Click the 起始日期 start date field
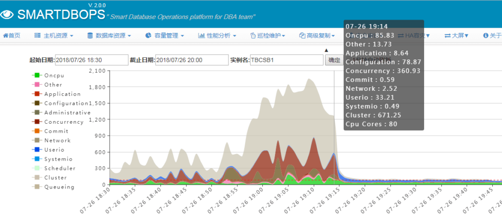Screen dimensions: 502x217 [x=92, y=60]
